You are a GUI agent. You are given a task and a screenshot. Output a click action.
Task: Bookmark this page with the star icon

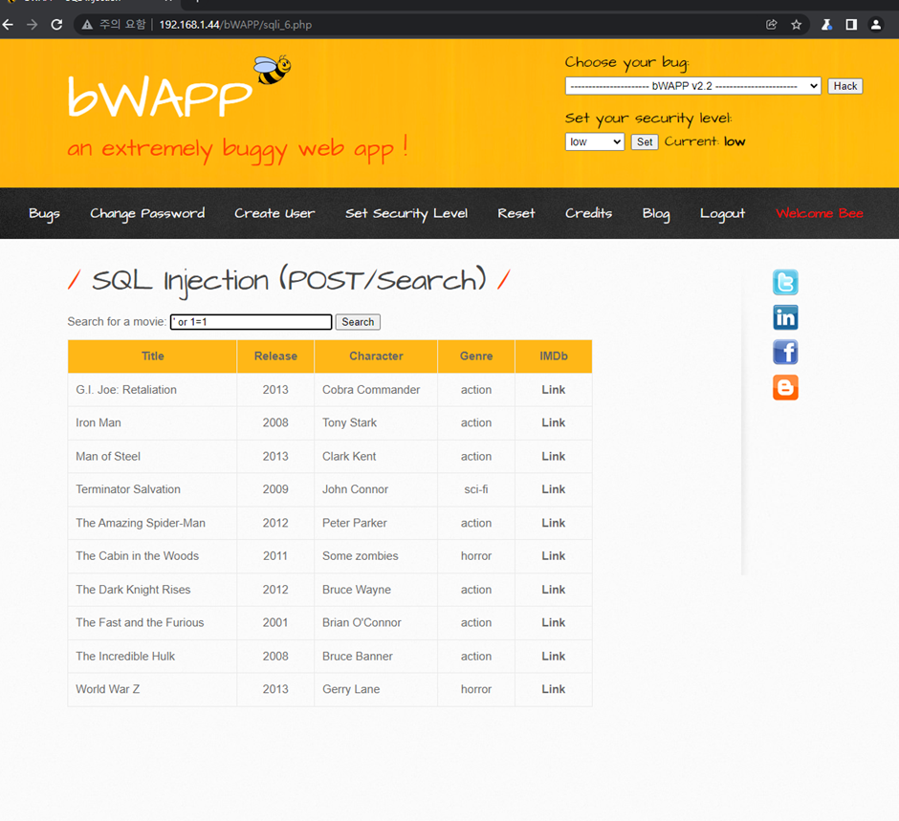coord(797,25)
